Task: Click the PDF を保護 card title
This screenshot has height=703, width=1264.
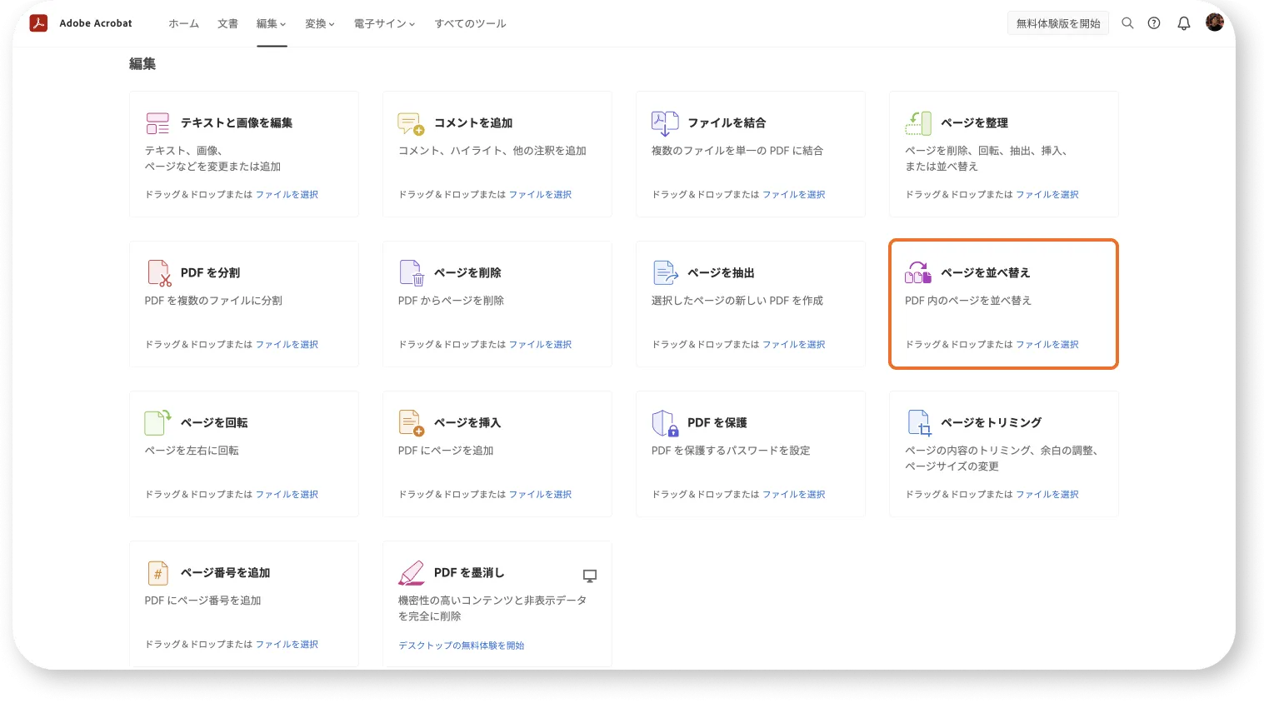Action: [717, 423]
